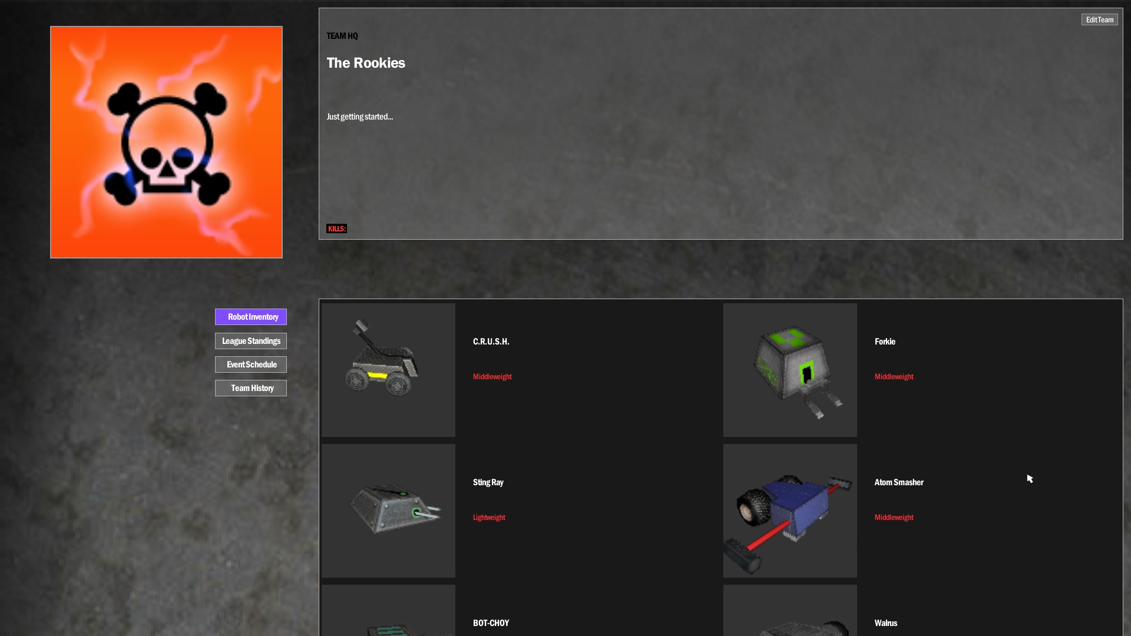Click the Sting Ray name text
This screenshot has width=1131, height=636.
(488, 482)
